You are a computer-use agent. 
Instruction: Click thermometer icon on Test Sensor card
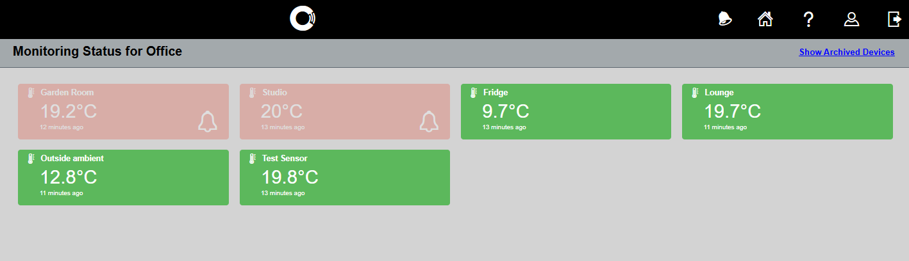coord(252,159)
